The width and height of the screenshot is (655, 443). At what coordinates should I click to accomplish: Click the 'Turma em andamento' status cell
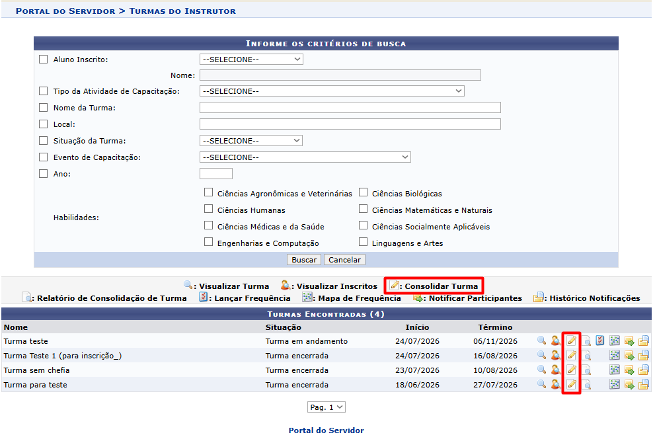coord(307,341)
